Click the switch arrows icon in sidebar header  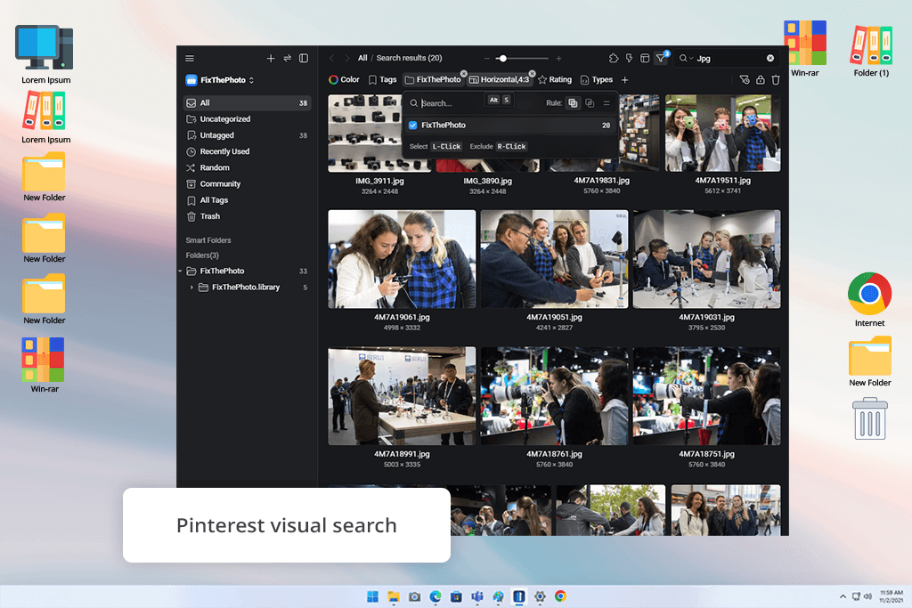(x=288, y=58)
